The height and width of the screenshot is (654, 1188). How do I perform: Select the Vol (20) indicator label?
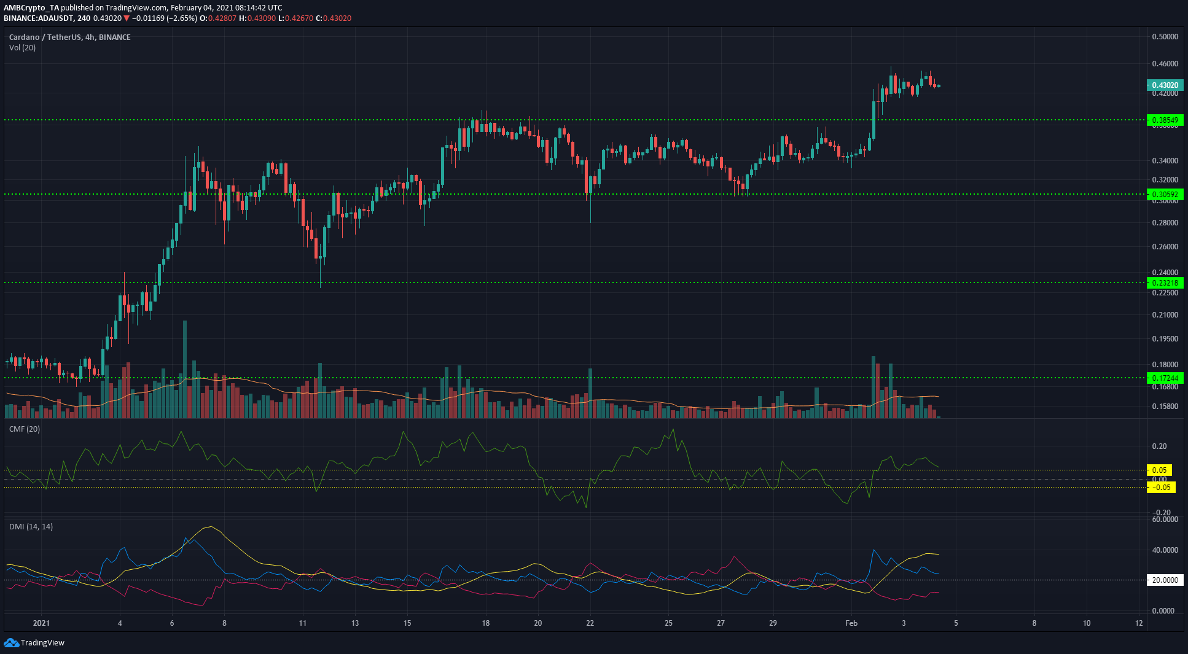coord(22,47)
